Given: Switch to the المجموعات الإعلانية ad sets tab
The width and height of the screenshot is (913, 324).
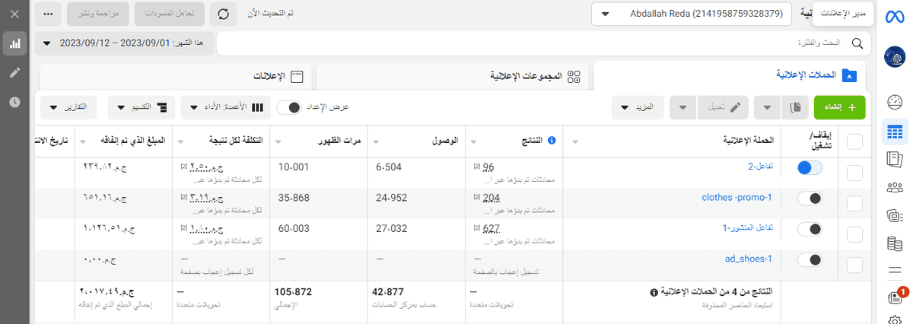Looking at the screenshot, I should pos(453,76).
